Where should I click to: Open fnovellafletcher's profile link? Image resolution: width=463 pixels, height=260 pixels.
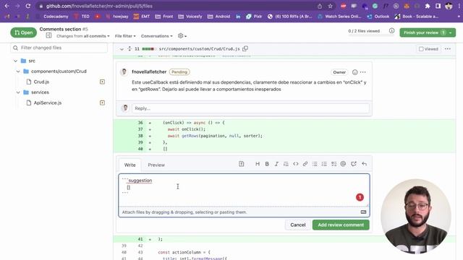pos(149,72)
